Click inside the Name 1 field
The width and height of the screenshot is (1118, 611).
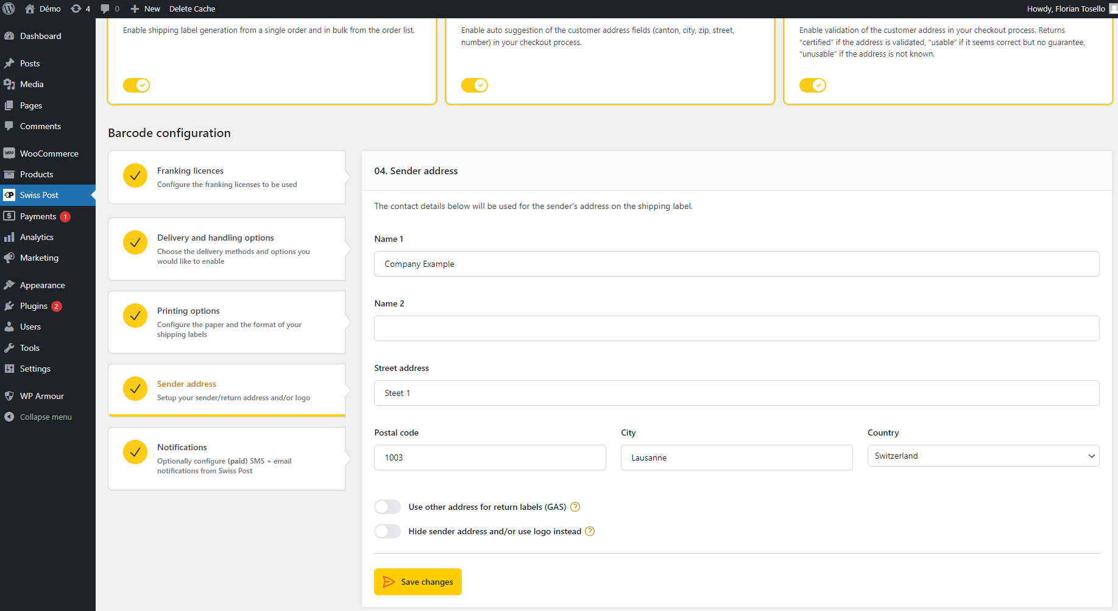(x=737, y=264)
